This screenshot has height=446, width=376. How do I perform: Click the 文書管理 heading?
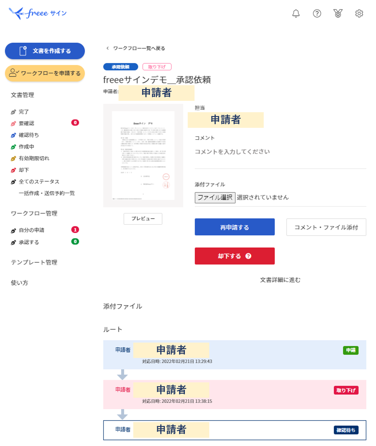(x=22, y=95)
